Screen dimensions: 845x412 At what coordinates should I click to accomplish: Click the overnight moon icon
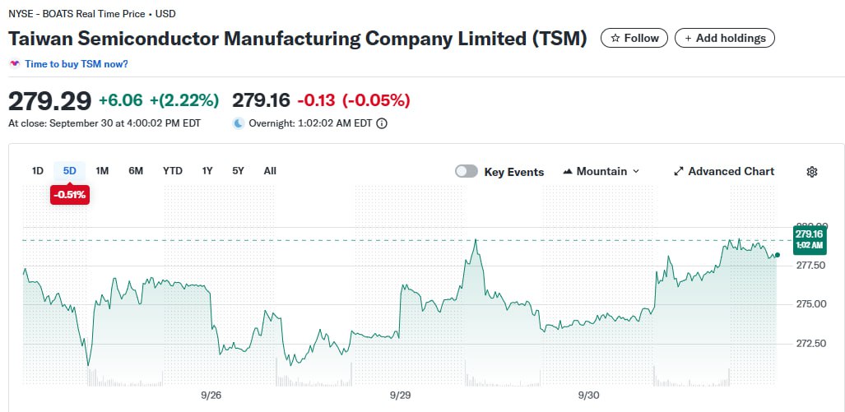click(239, 123)
